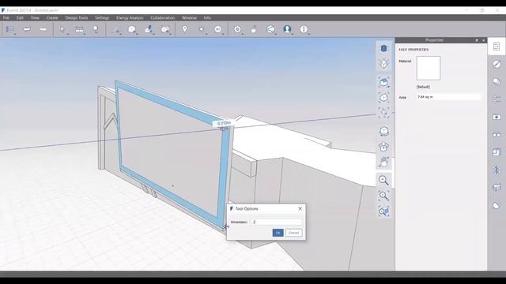Click the white Material swatch
Image resolution: width=506 pixels, height=284 pixels.
point(429,68)
